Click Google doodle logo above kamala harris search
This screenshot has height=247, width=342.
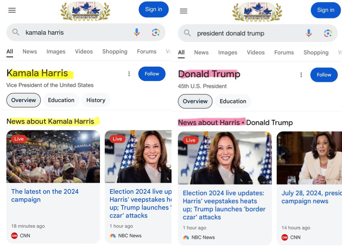point(85,11)
